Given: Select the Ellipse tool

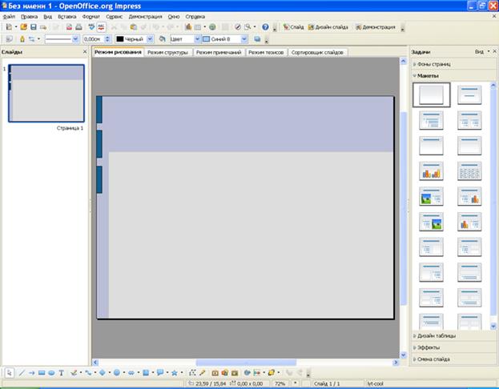Looking at the screenshot, I should click(51, 373).
